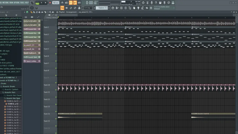238x134 pixels.
Task: Save project with the floppy disk icon
Action: [160, 3]
